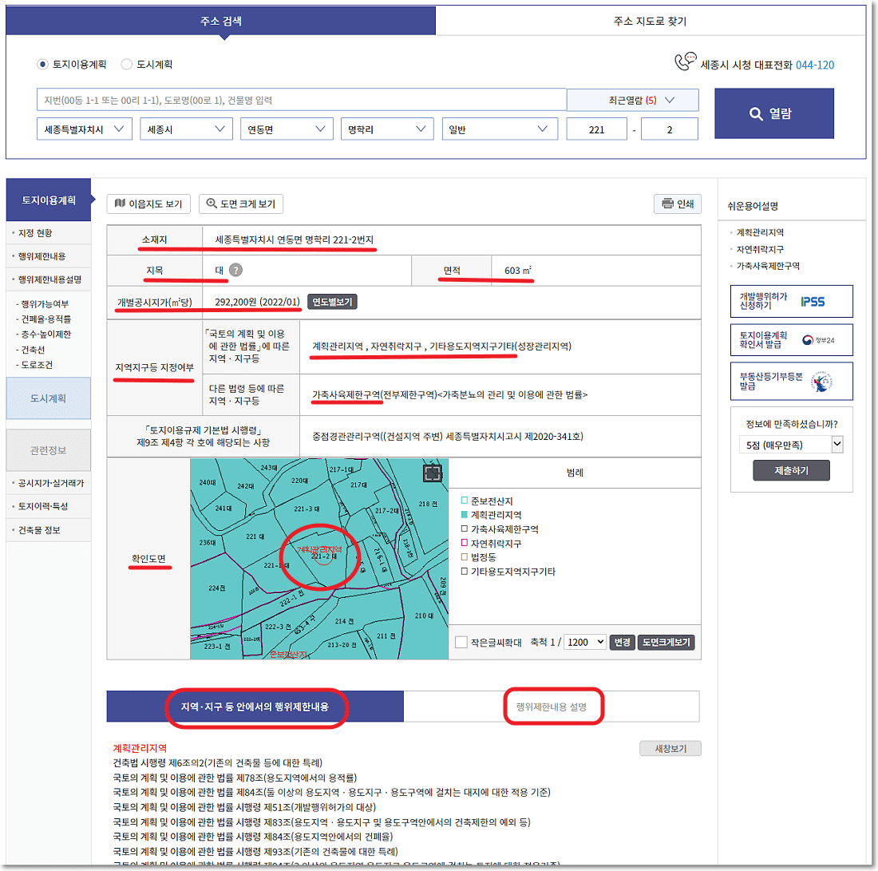Open 부동산등기부등본 발급 service
Image resolution: width=878 pixels, height=871 pixels.
(x=791, y=381)
